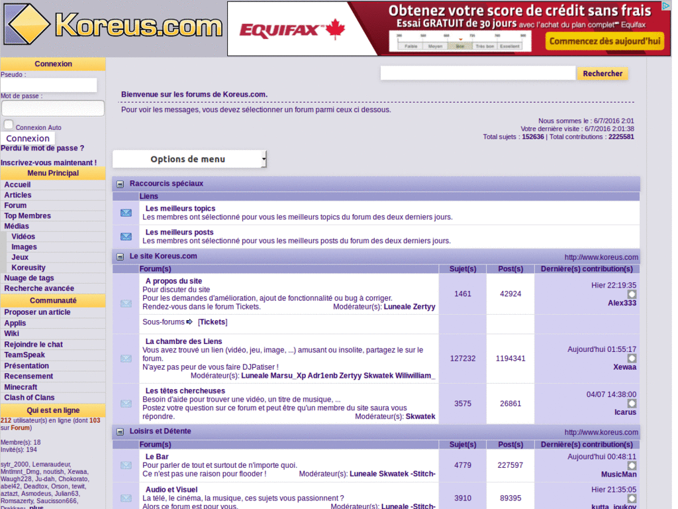Open the Les meilleurs topics envelope icon

click(x=126, y=213)
